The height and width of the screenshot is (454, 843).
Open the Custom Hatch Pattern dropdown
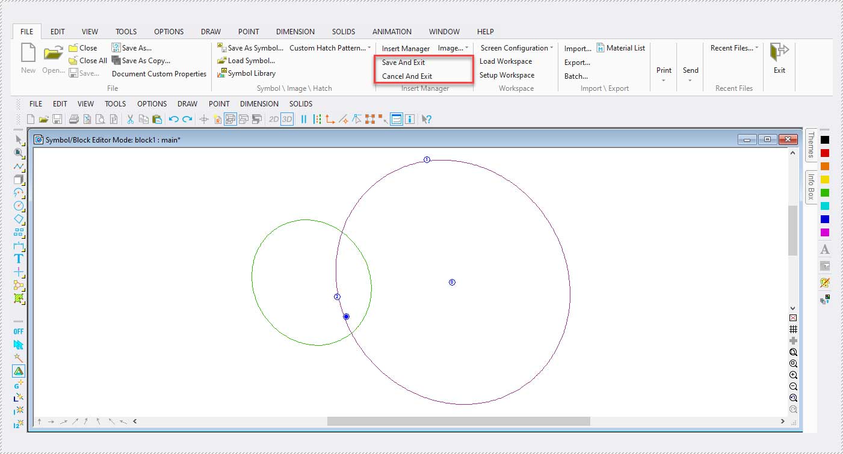tap(330, 48)
